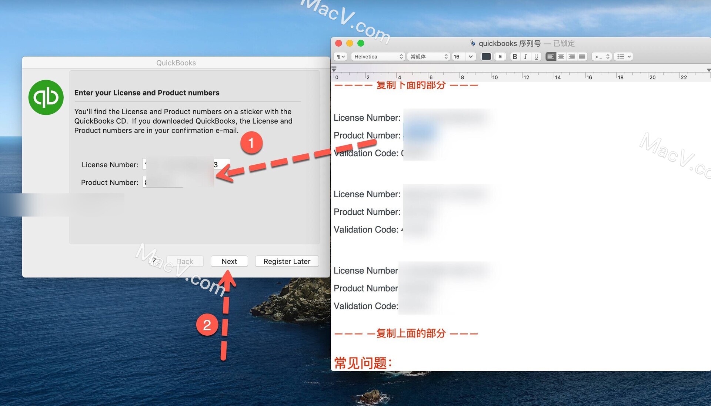711x406 pixels.
Task: Open the list bullets and numbering dropdown
Action: (623, 57)
